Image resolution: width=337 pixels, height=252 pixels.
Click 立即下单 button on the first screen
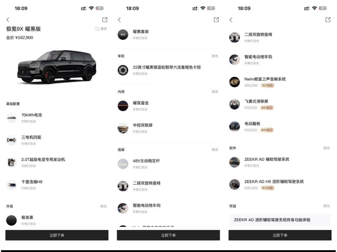[x=57, y=235]
